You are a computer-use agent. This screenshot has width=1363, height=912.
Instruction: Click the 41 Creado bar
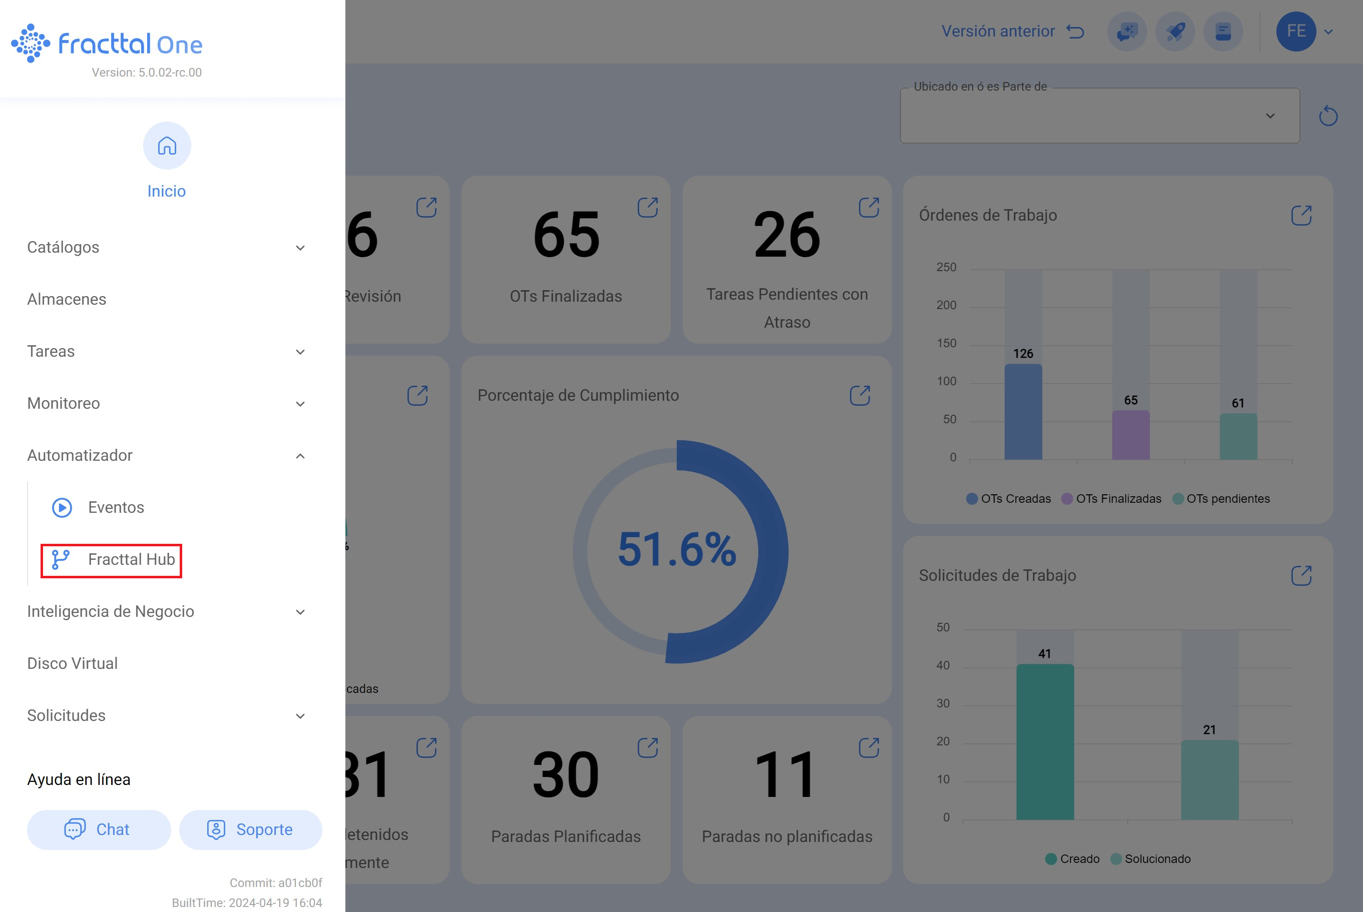click(x=1045, y=742)
